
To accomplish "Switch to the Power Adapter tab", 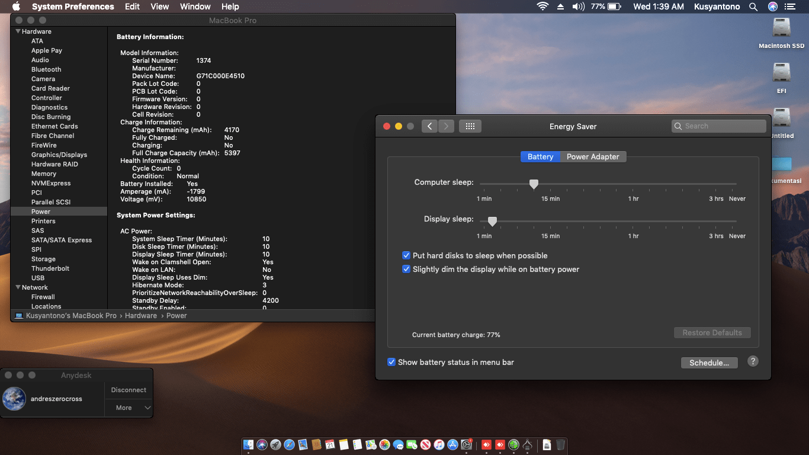I will click(x=593, y=156).
